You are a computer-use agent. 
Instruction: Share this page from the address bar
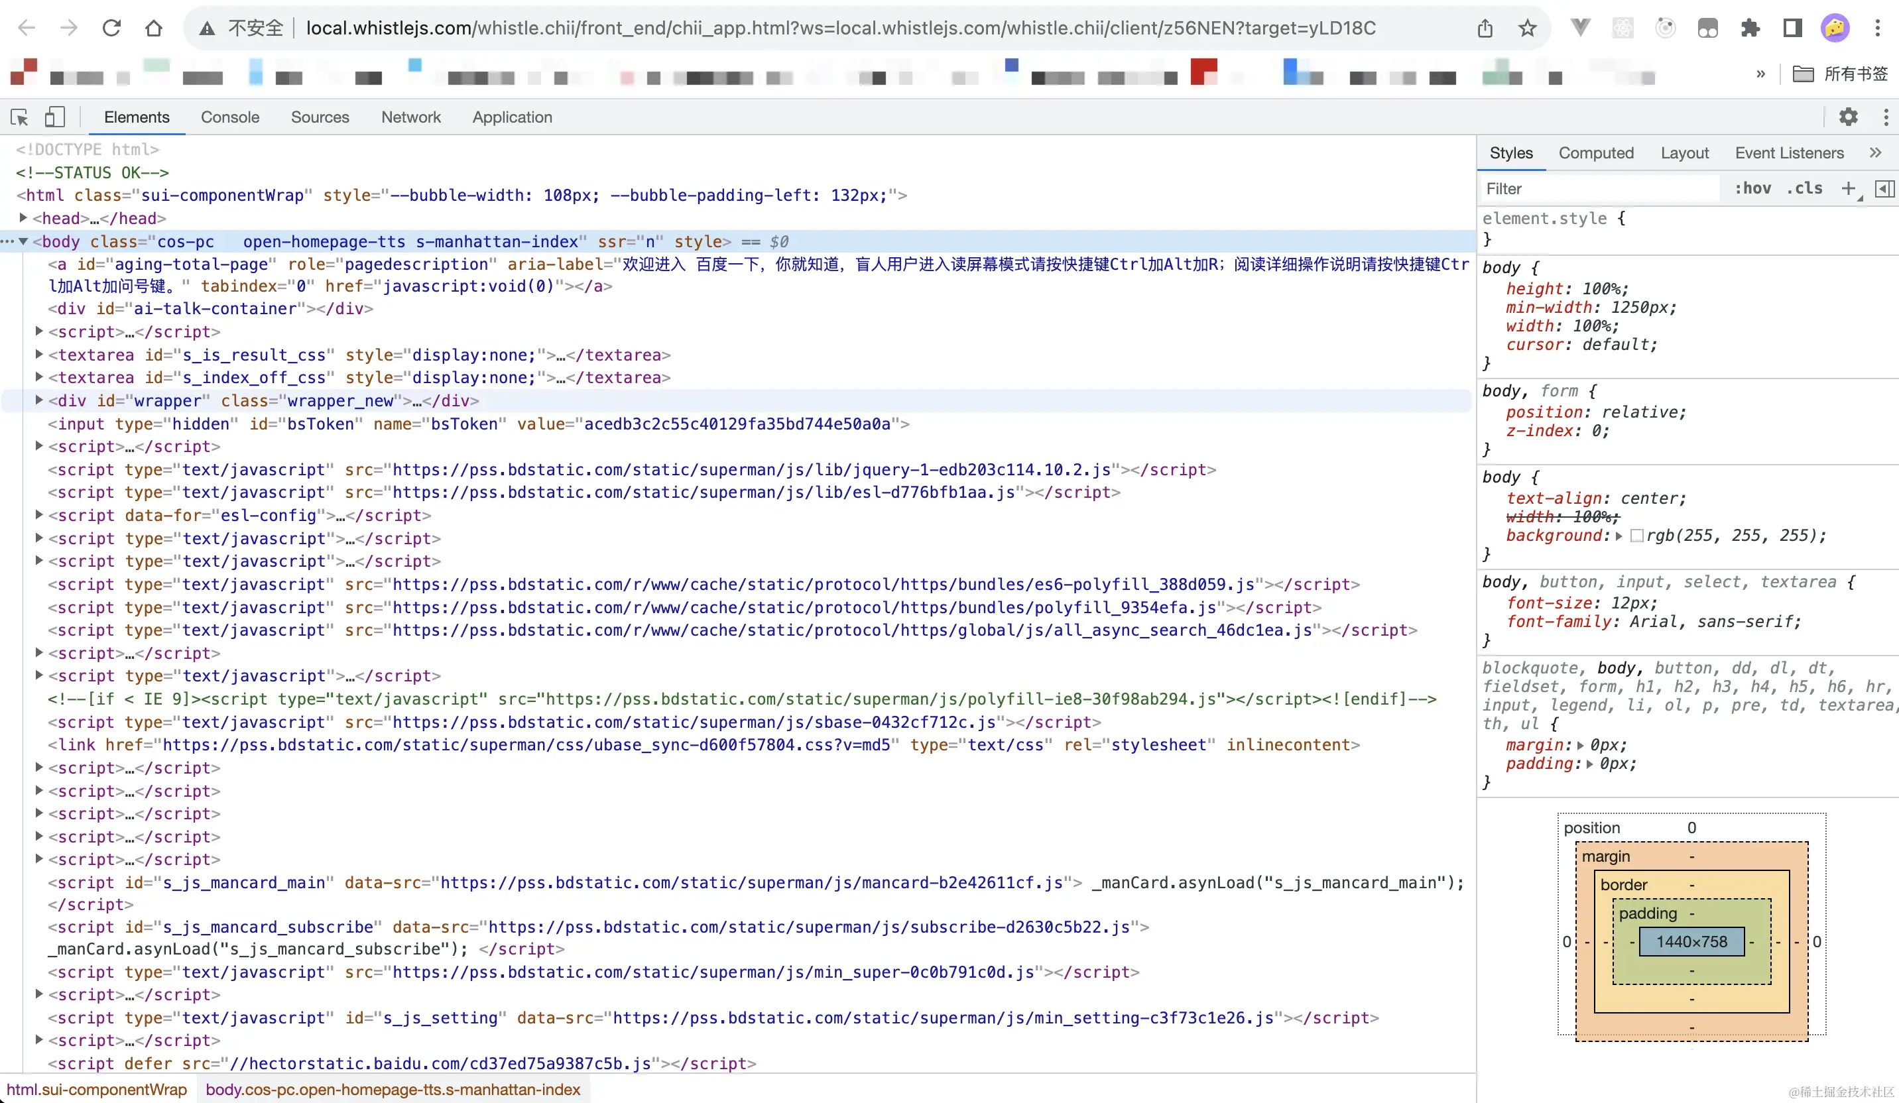(1485, 29)
